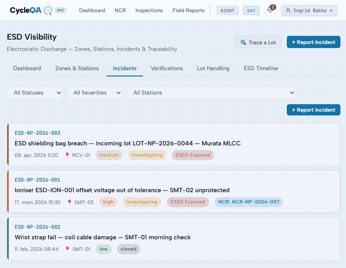Click the ESD shielding bag breach title

128,143
